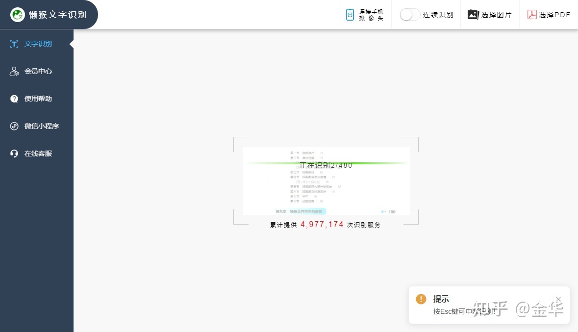Click the 文字识别 bracket T icon
Viewport: 578px width, 332px height.
[x=14, y=44]
